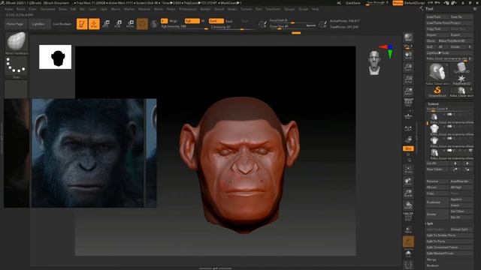Click the Split To Parts button
The image size is (481, 270).
point(449,241)
